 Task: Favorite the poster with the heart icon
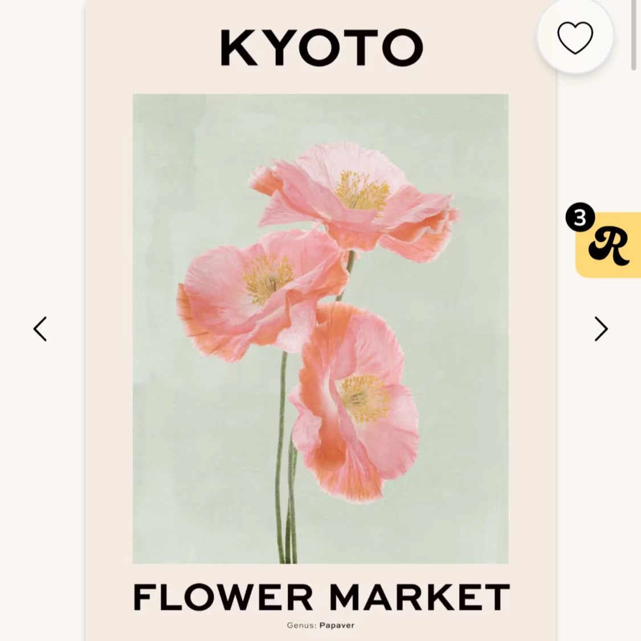pos(575,38)
